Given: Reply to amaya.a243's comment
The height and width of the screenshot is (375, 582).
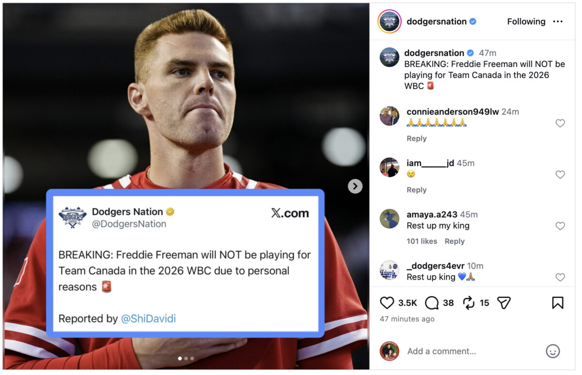Looking at the screenshot, I should (x=454, y=241).
